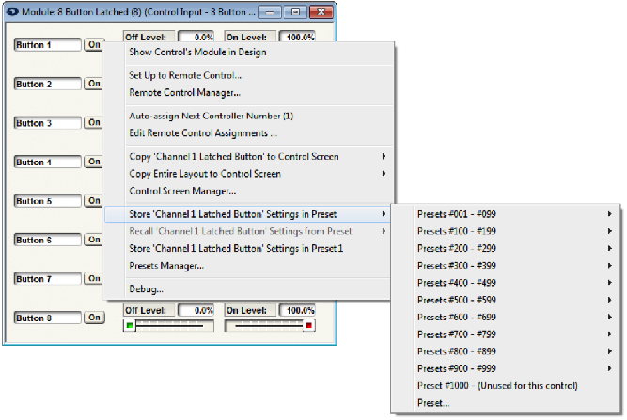The width and height of the screenshot is (627, 420).
Task: Expand Presets #500 - #599 submenu
Action: click(x=506, y=300)
